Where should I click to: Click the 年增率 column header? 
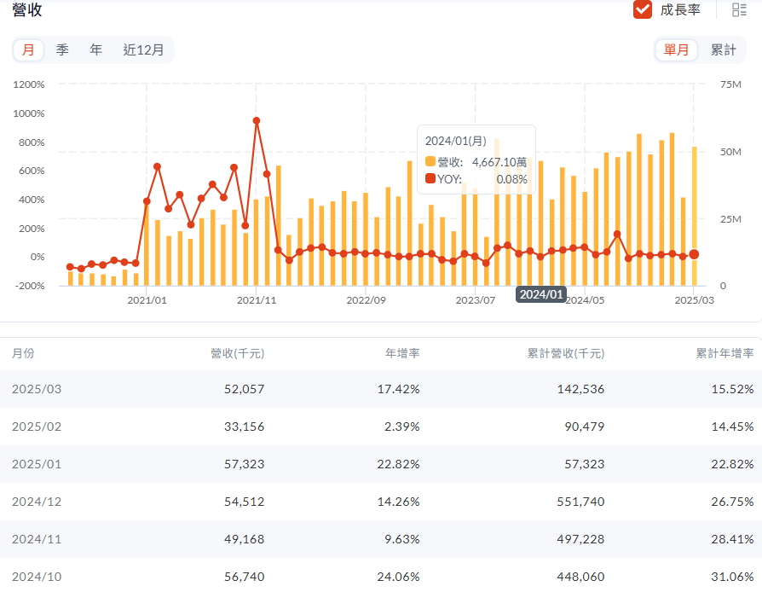click(x=402, y=353)
